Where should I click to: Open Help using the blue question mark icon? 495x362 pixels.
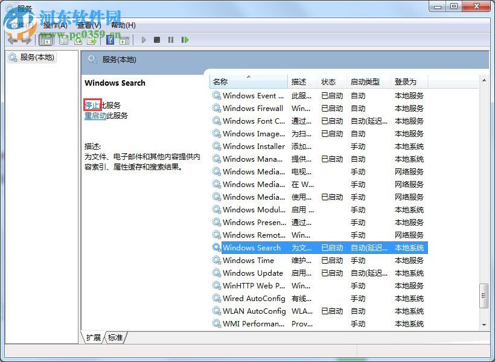[110, 40]
